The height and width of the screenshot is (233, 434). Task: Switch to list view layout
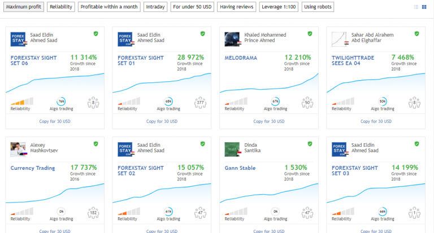point(416,7)
